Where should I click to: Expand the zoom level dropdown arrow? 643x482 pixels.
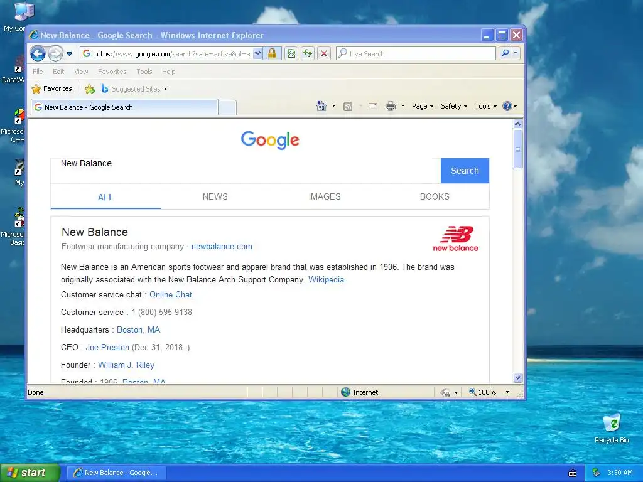[507, 392]
